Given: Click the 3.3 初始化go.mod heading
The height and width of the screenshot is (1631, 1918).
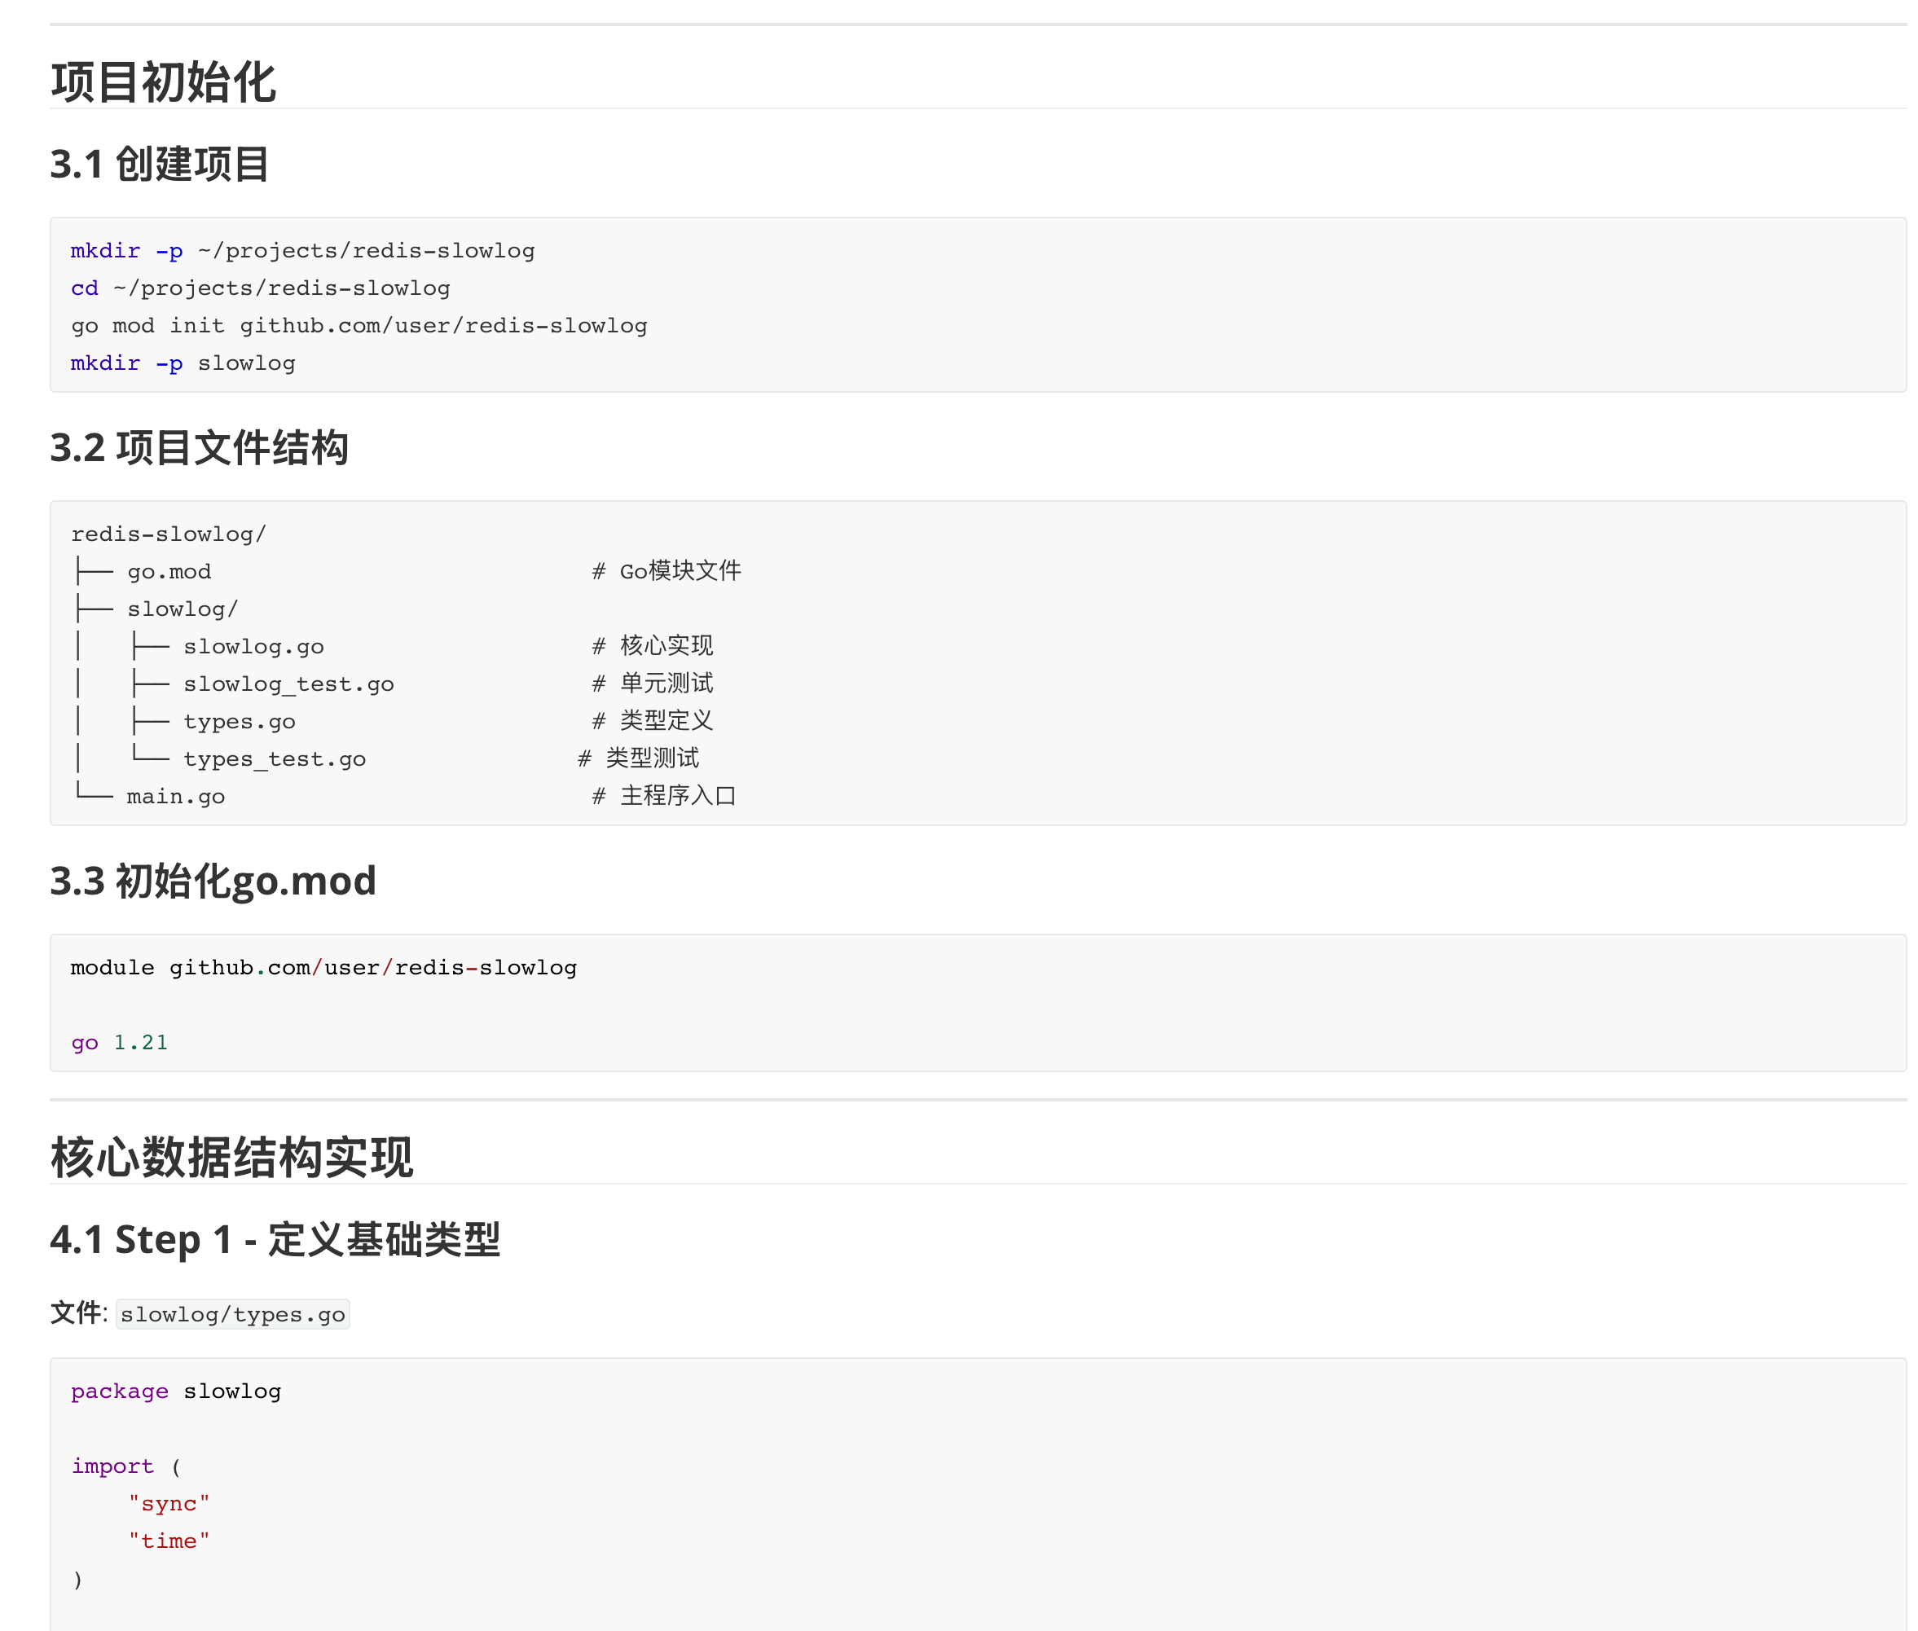Looking at the screenshot, I should pyautogui.click(x=213, y=881).
